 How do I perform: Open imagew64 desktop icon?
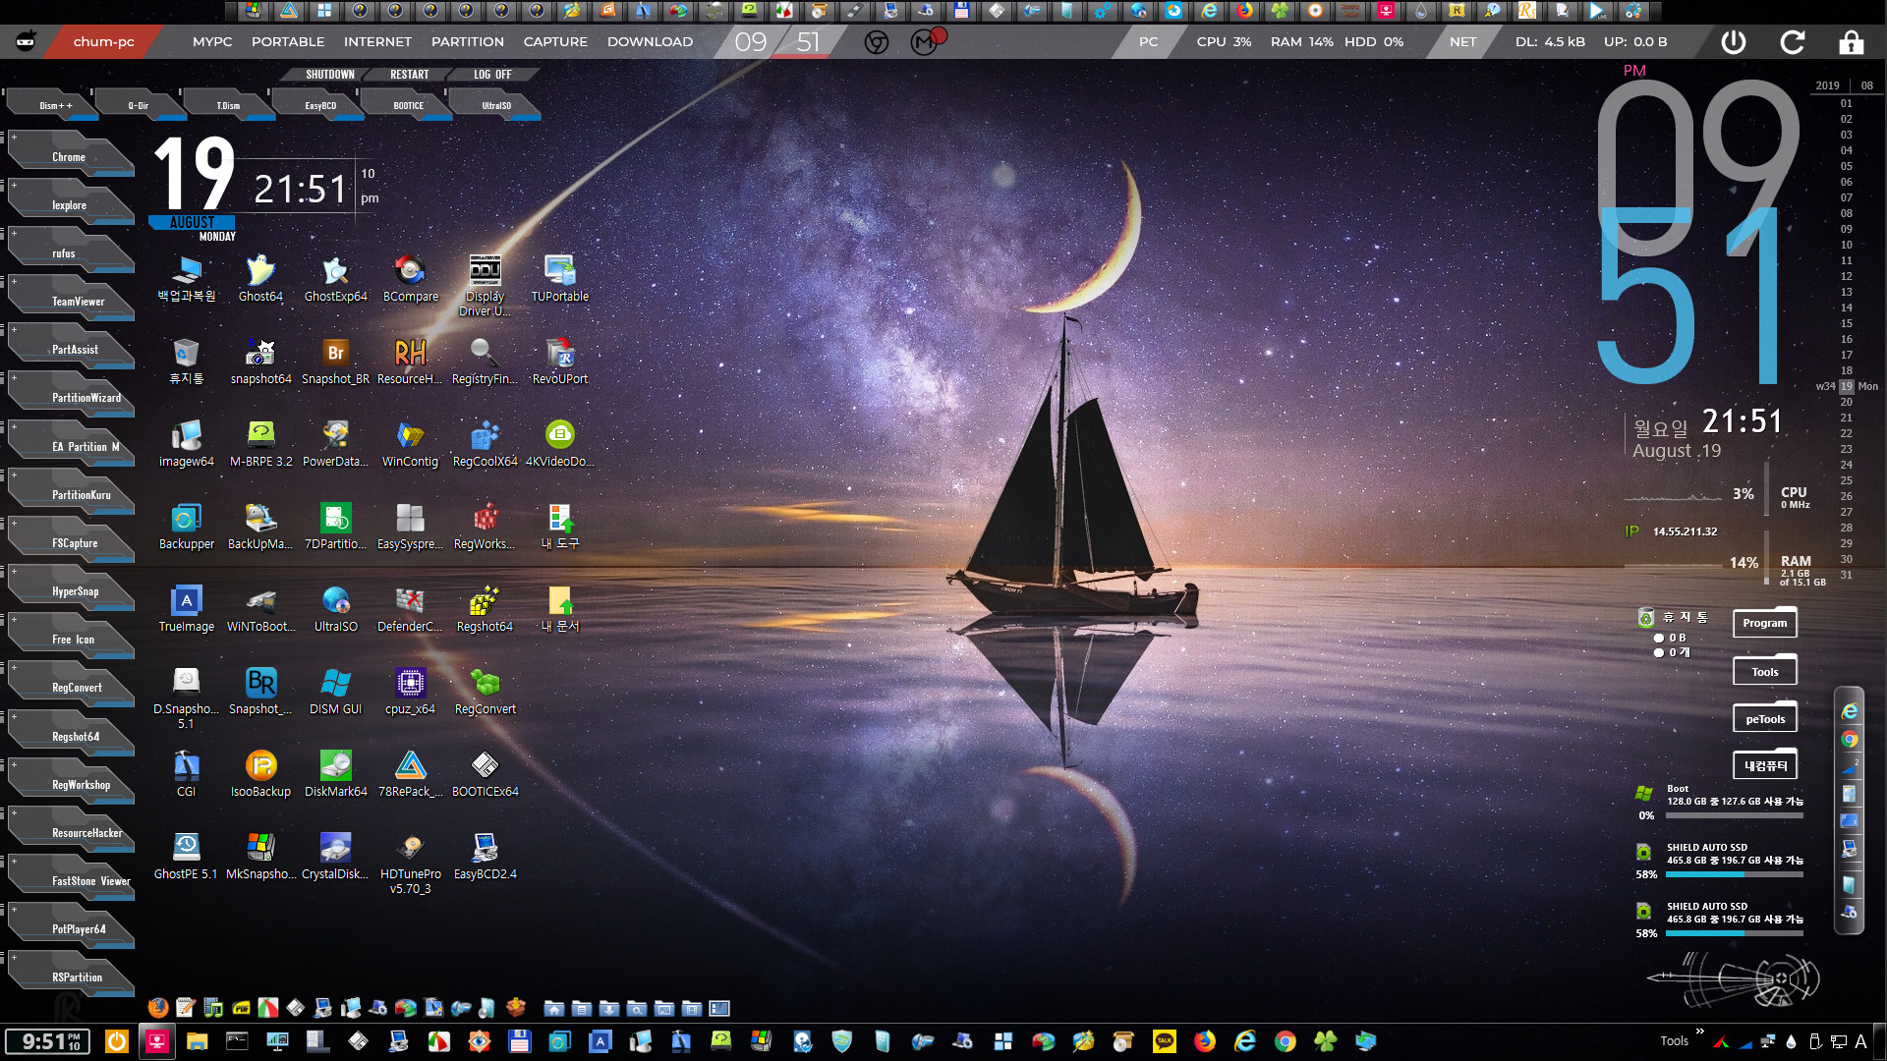(x=186, y=443)
